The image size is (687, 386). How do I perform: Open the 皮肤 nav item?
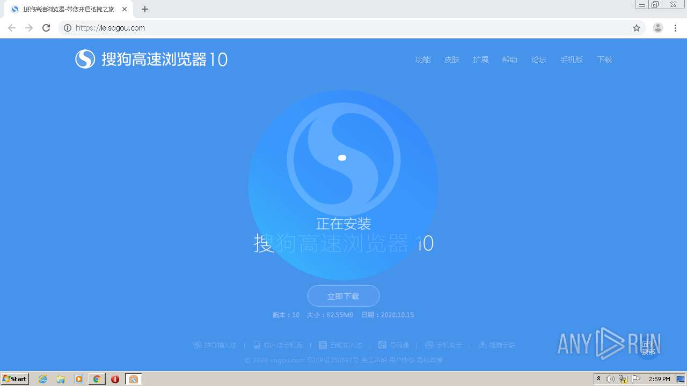(452, 60)
